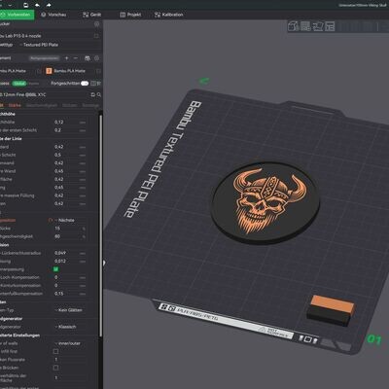This screenshot has width=389, height=389.
Task: Edit filament 1 preset icon
Action: pos(39,71)
